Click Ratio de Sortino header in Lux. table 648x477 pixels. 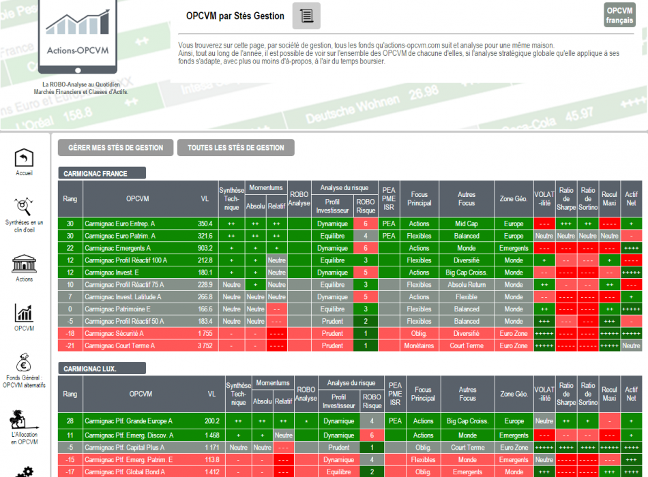point(588,394)
